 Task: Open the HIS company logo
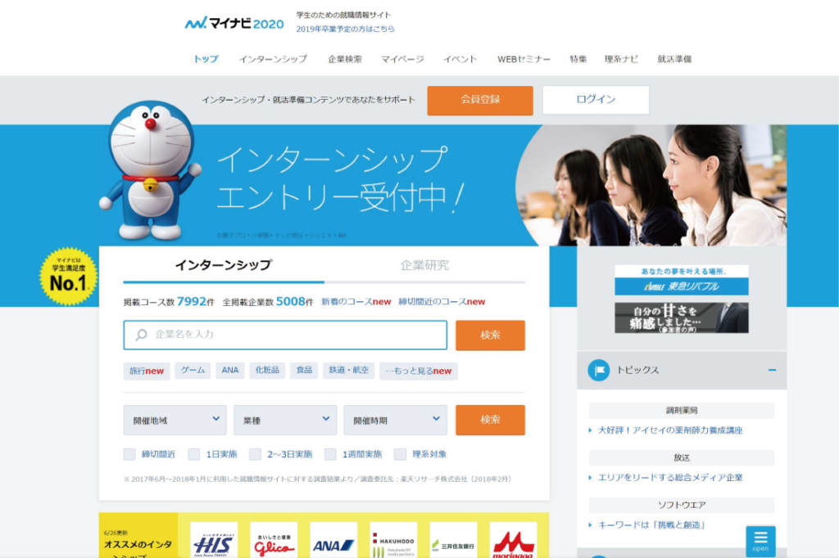tap(214, 540)
